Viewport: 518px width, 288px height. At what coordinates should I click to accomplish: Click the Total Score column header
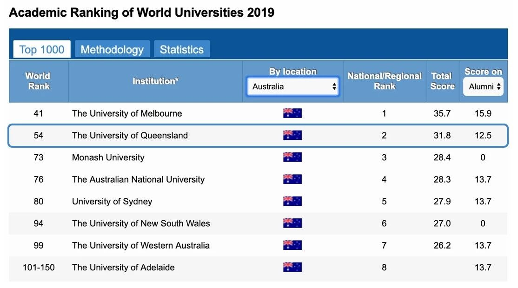coord(442,81)
